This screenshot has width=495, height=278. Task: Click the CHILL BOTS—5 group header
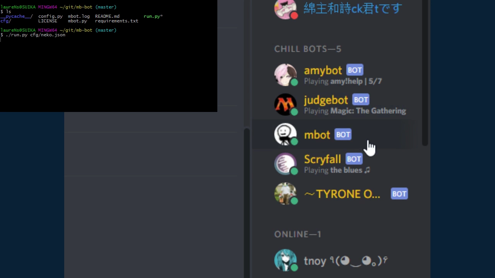(x=308, y=49)
